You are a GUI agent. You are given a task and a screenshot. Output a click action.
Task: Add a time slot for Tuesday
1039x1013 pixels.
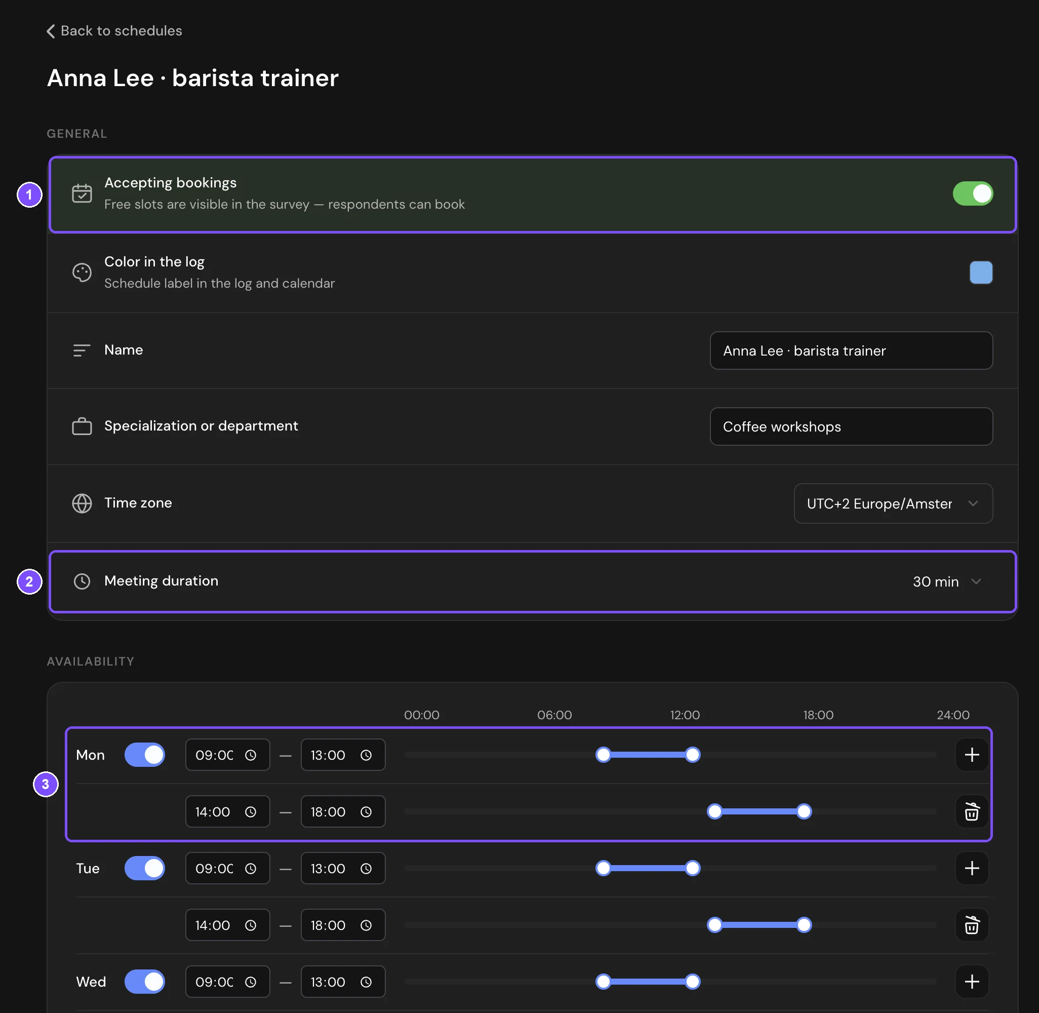click(x=972, y=868)
